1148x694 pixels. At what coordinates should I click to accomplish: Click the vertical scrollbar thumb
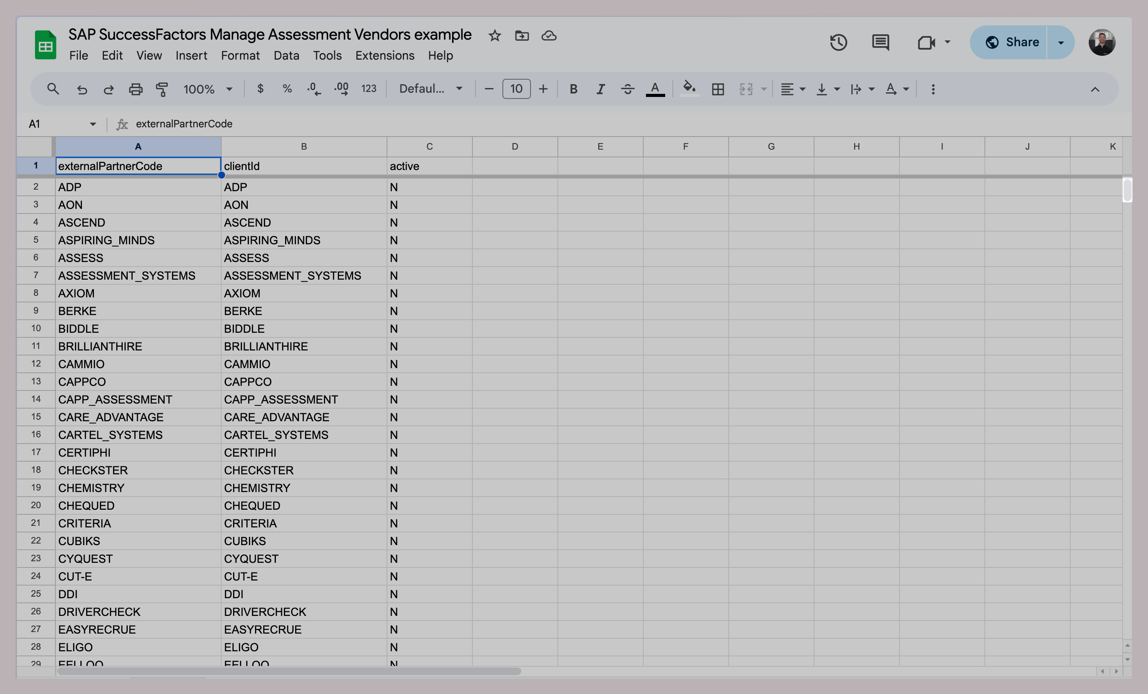pyautogui.click(x=1127, y=190)
